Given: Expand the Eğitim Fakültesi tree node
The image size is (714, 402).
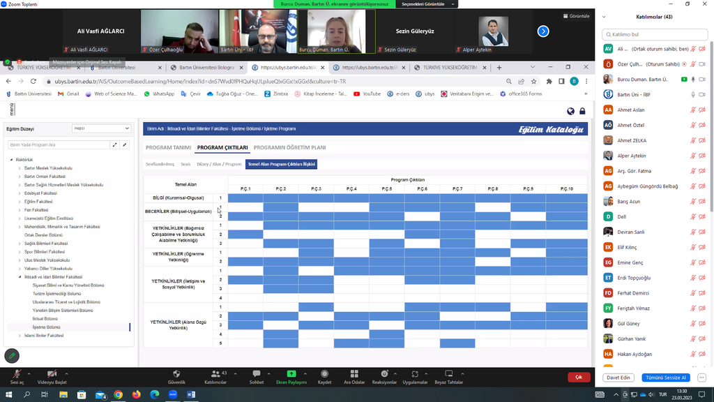Looking at the screenshot, I should (20, 202).
